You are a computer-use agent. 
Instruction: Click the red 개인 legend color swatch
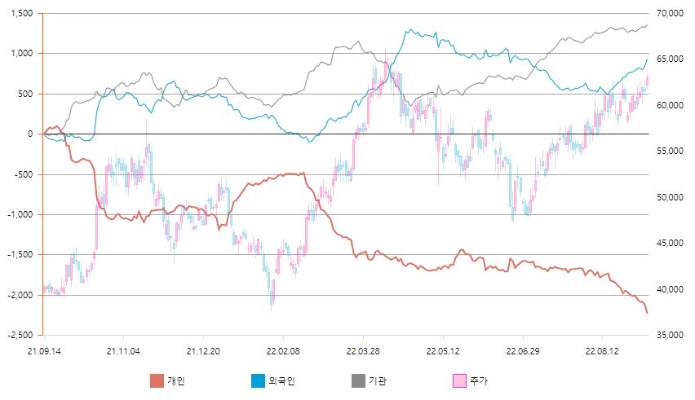[x=157, y=380]
